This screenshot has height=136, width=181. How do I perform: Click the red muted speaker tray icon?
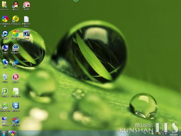pos(156,134)
